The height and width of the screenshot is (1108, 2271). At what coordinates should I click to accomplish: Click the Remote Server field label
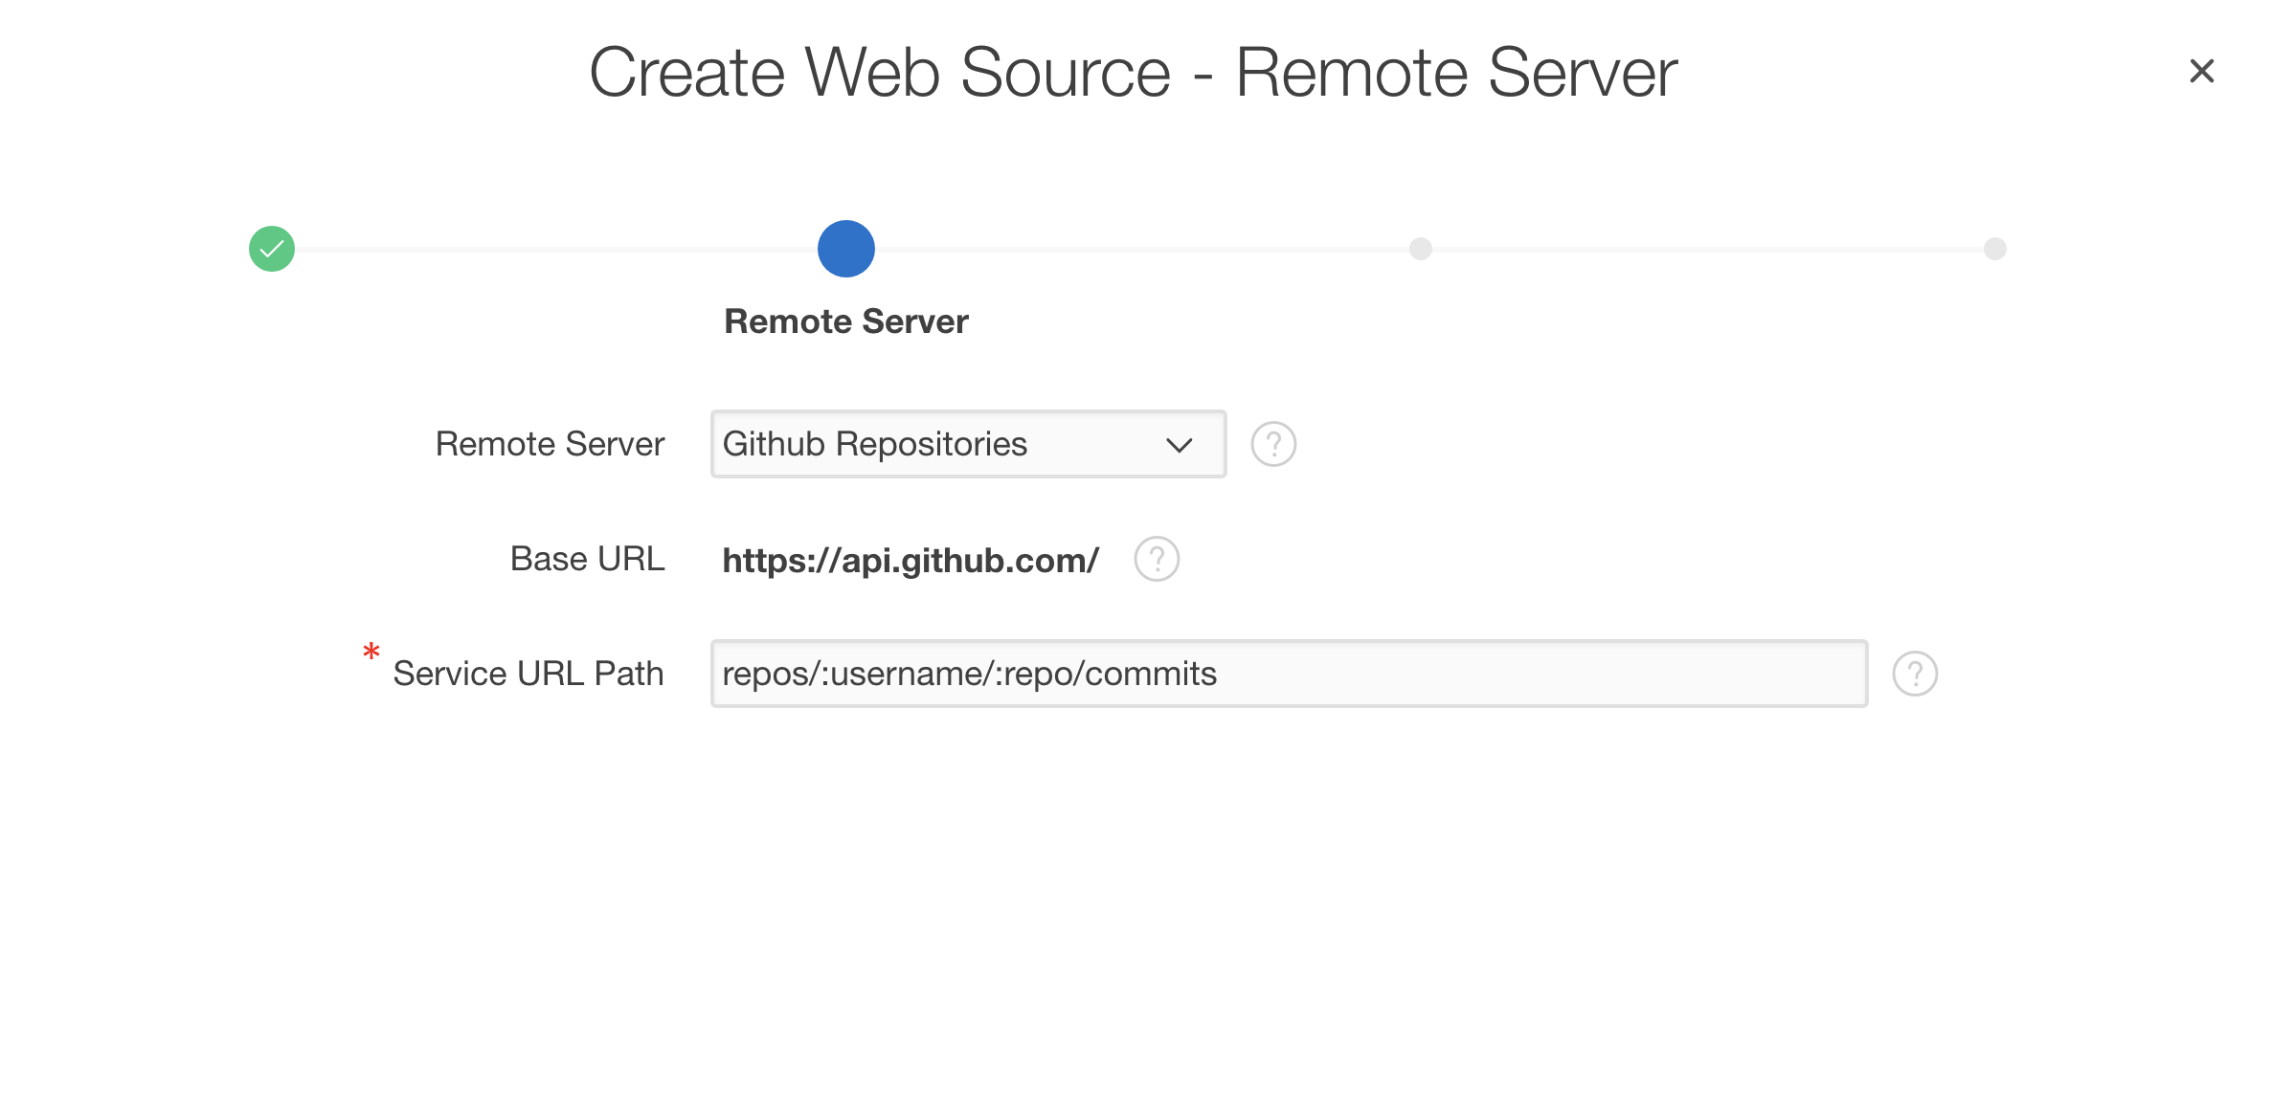[550, 444]
